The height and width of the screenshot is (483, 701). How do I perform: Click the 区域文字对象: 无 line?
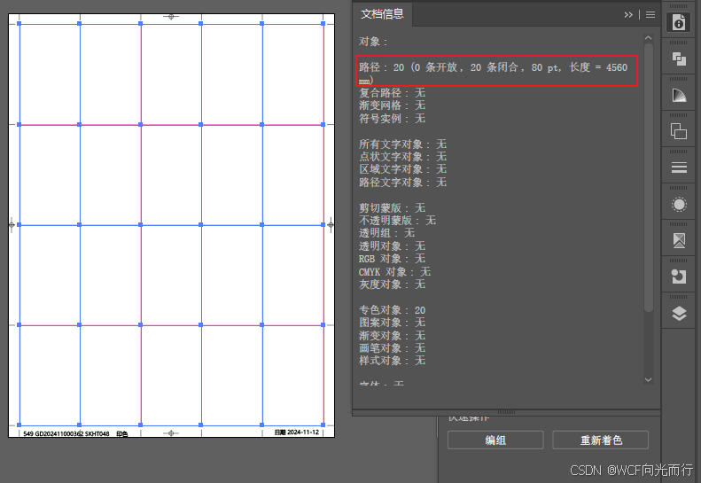point(402,169)
